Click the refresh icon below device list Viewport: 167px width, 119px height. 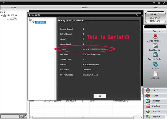tap(25, 116)
